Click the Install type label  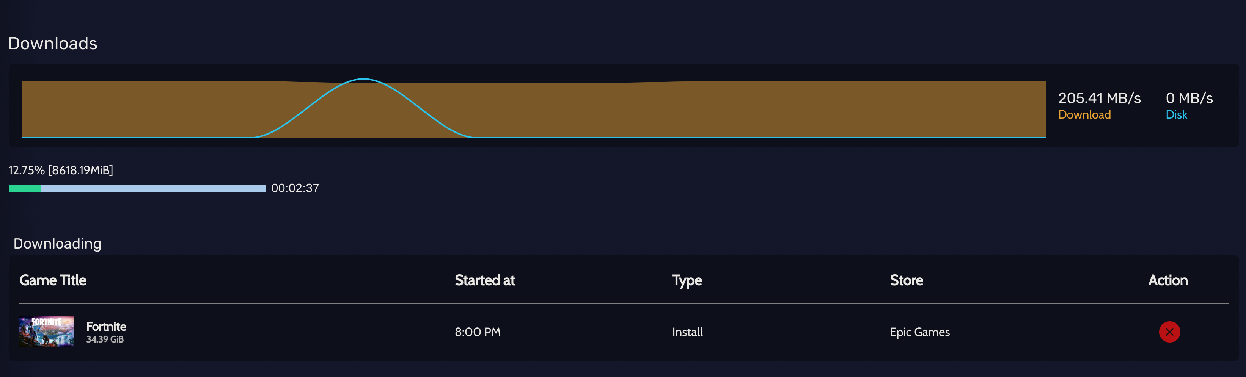[687, 332]
